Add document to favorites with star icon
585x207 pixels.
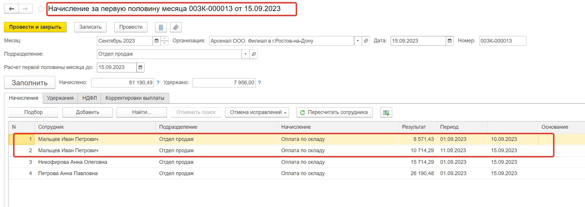pyautogui.click(x=41, y=9)
